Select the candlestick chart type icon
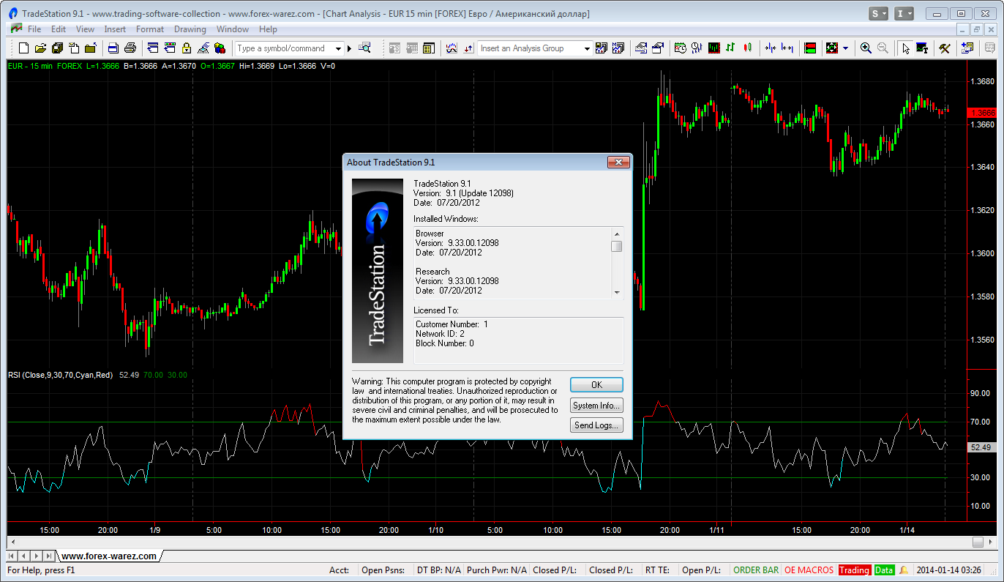This screenshot has height=582, width=1004. pyautogui.click(x=747, y=48)
